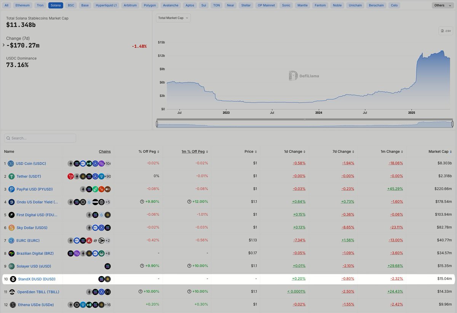The image size is (457, 313).
Task: Click the sort arrows on 1d Change column
Action: (304, 152)
